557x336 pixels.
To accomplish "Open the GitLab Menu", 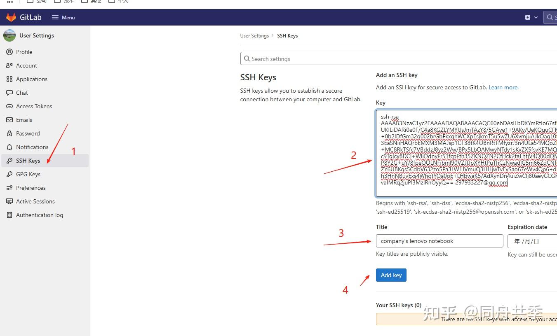I will (63, 17).
